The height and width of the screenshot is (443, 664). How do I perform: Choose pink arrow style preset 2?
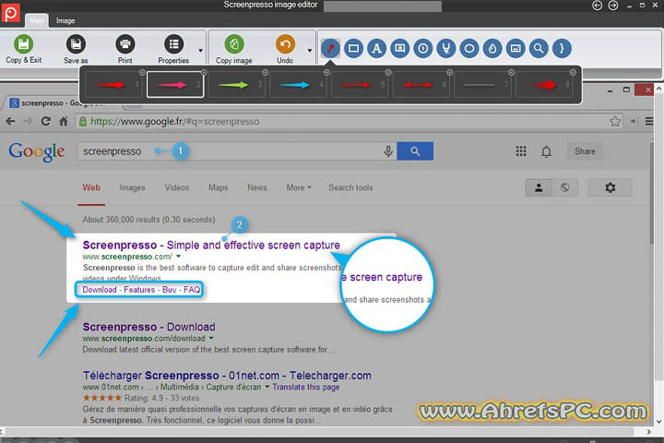[x=175, y=85]
